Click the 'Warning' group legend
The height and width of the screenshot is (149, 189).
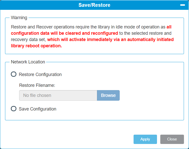pos(19,18)
